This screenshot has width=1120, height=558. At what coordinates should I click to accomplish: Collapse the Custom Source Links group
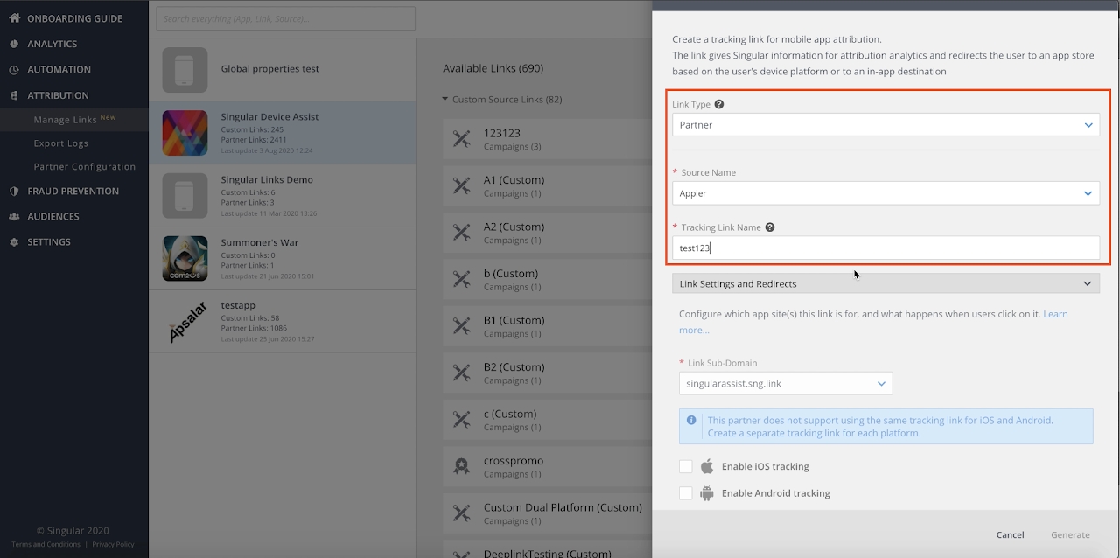click(445, 100)
